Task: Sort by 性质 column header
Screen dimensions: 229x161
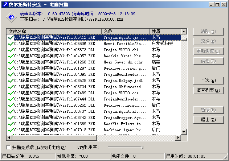Action: (x=165, y=32)
